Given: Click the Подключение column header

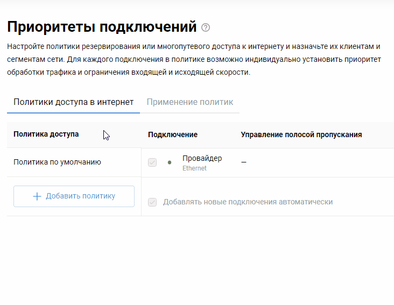Looking at the screenshot, I should (173, 134).
